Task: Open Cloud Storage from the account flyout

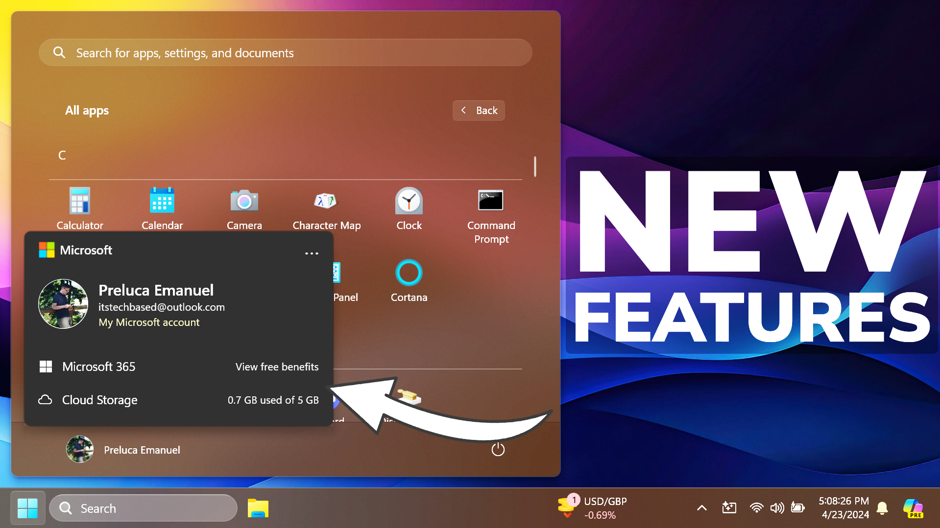Action: click(99, 400)
